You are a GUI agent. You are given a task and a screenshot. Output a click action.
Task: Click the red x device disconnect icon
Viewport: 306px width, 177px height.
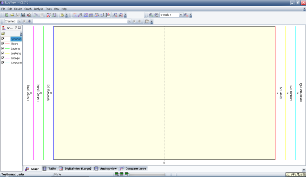(186, 15)
